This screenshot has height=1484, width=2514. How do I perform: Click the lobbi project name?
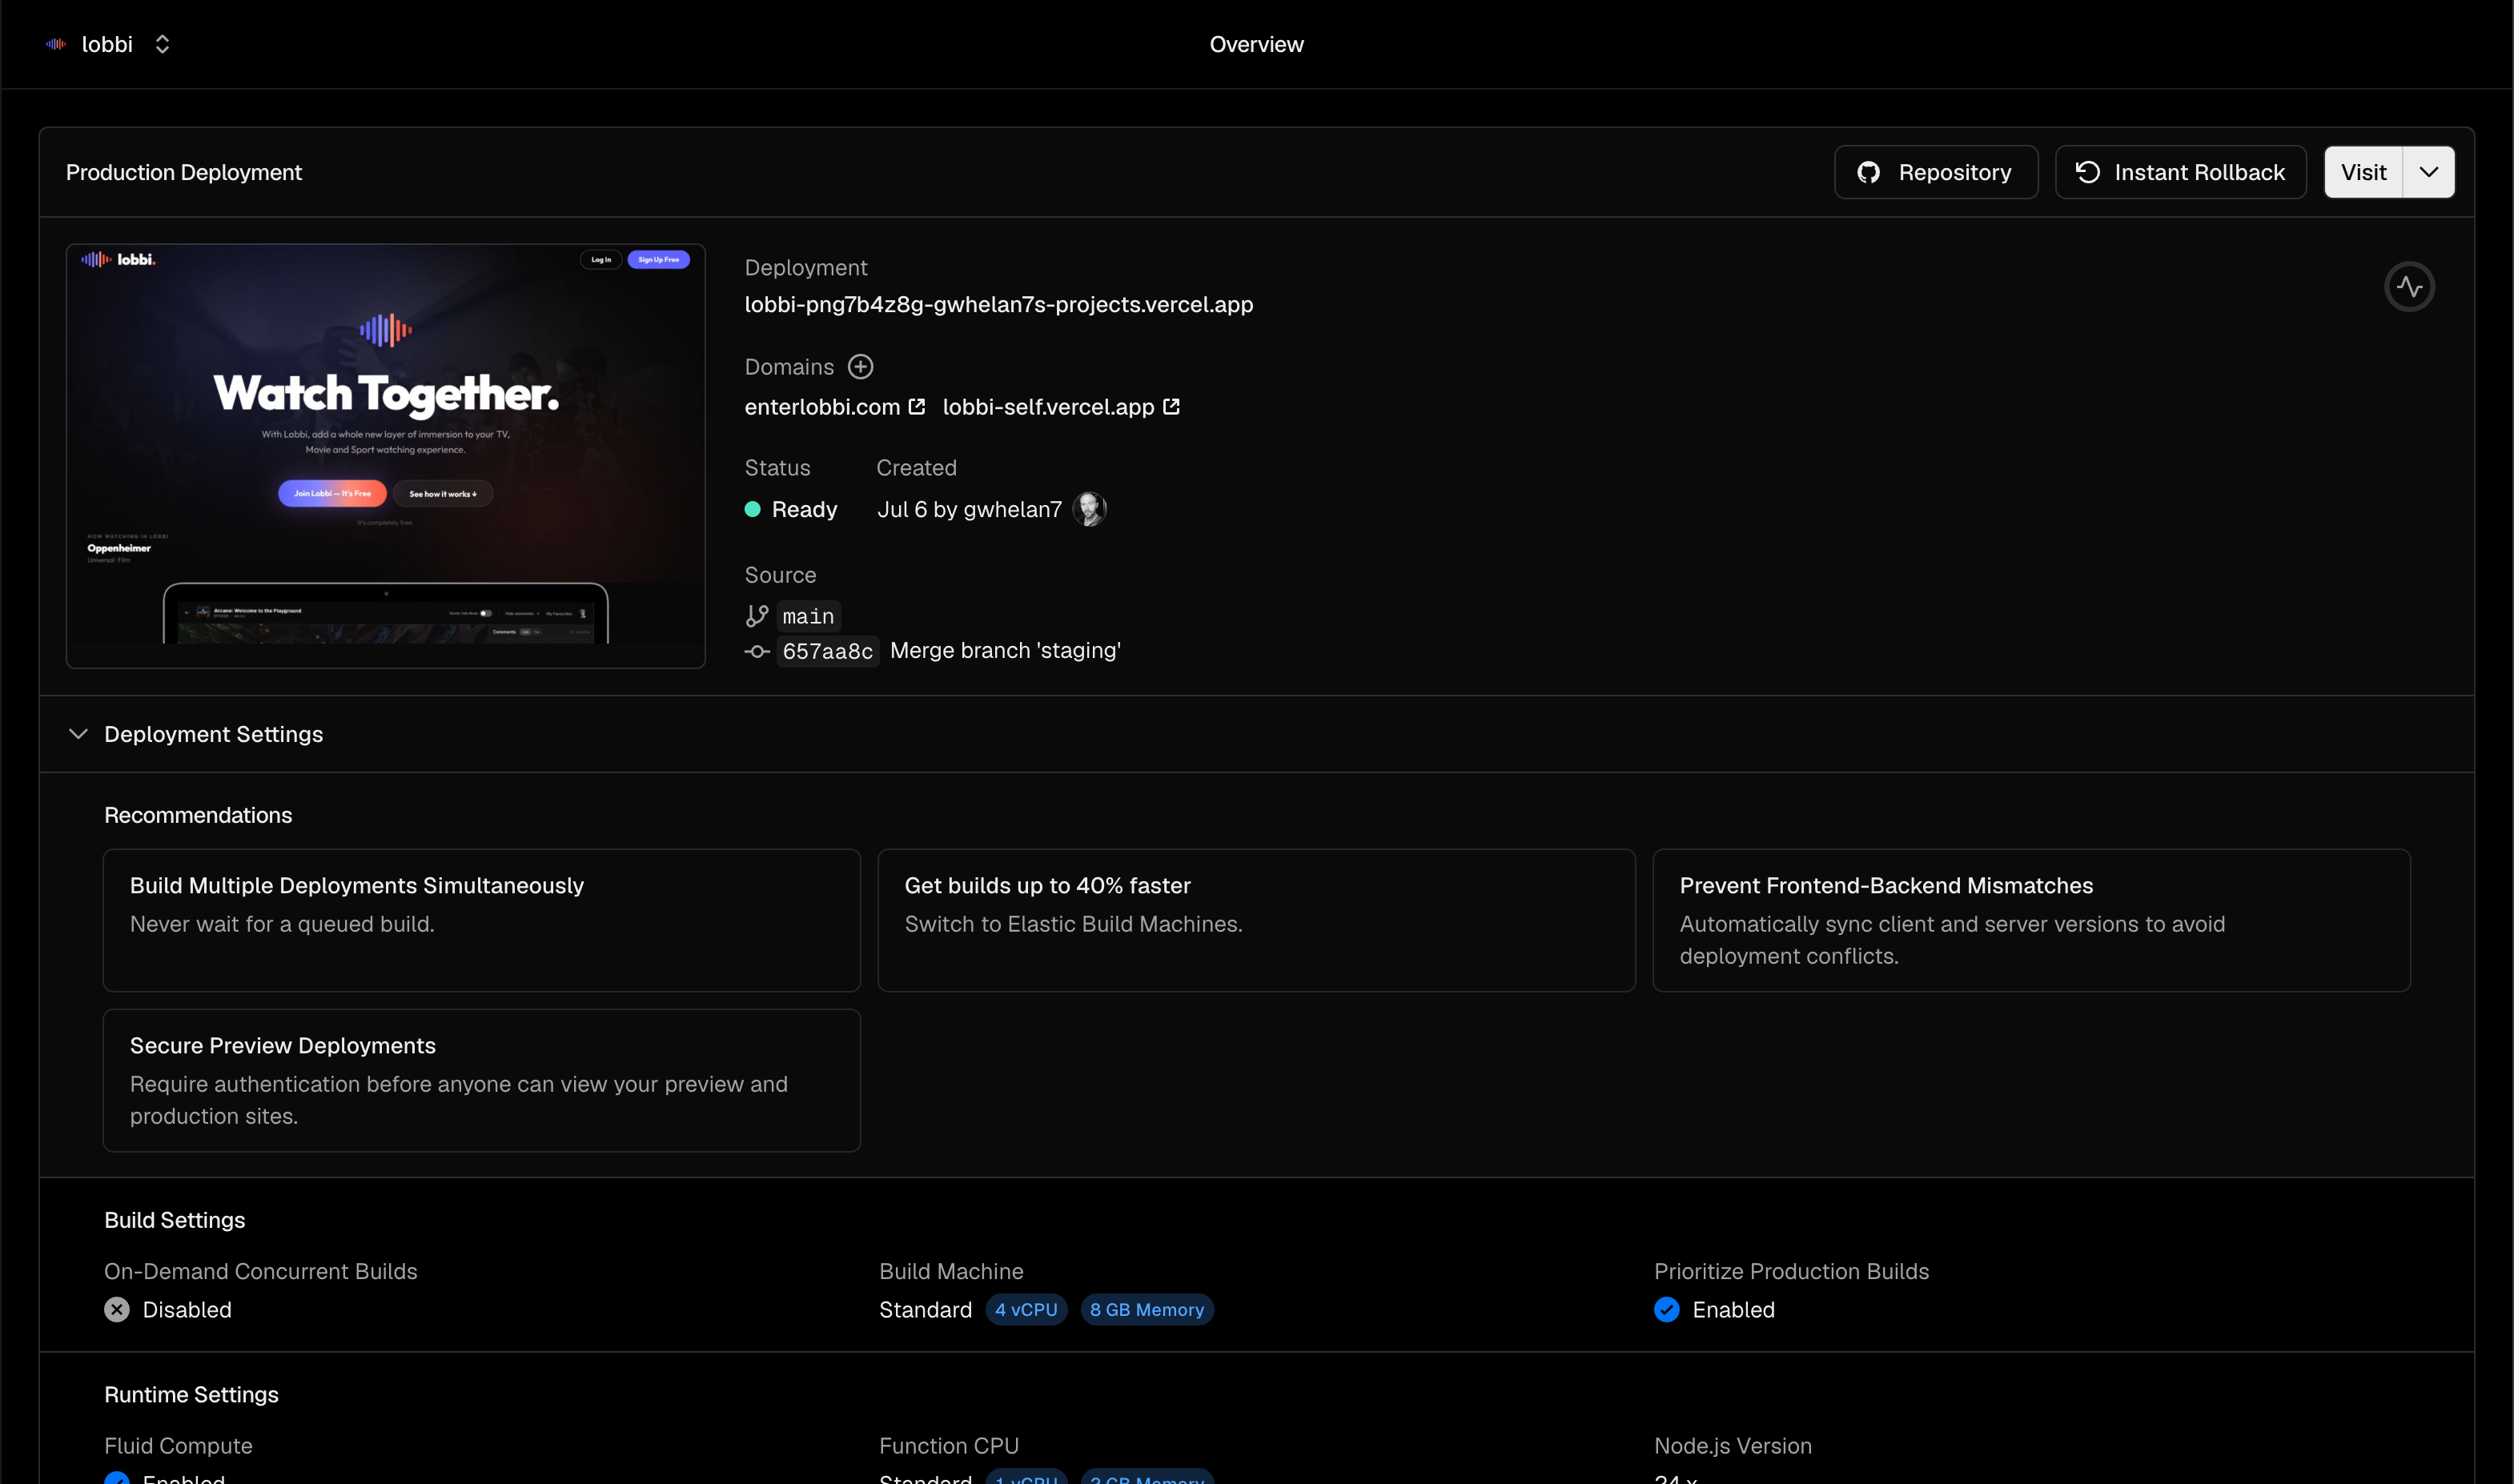coord(107,44)
